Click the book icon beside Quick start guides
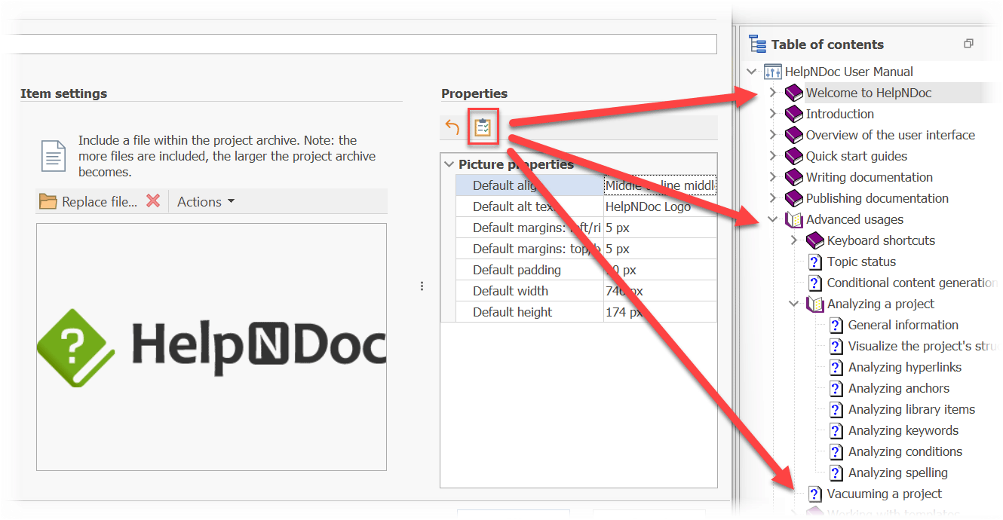The width and height of the screenshot is (1003, 520). pyautogui.click(x=794, y=156)
